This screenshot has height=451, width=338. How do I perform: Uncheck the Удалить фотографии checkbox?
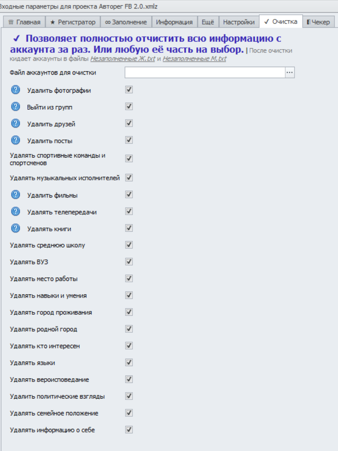[x=129, y=90]
